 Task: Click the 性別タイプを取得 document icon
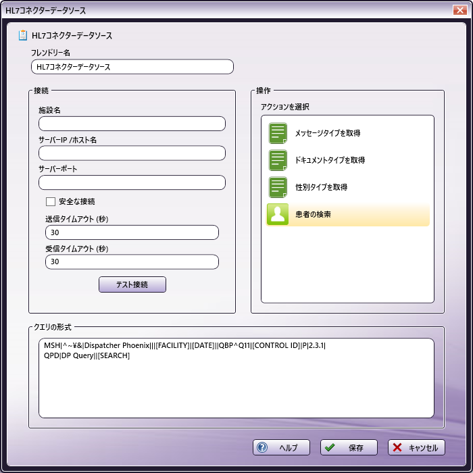coord(278,187)
